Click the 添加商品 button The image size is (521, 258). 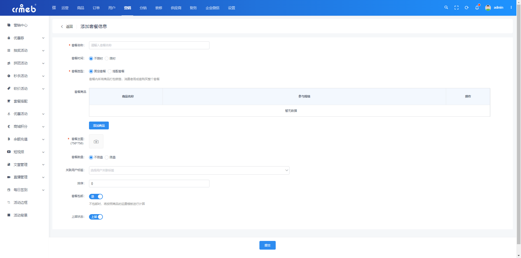tap(99, 126)
